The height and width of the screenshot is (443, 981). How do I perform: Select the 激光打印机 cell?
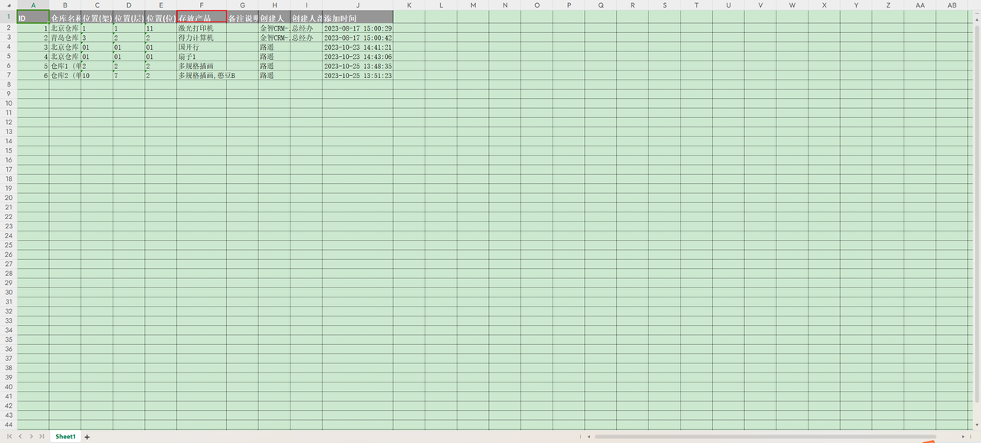202,28
